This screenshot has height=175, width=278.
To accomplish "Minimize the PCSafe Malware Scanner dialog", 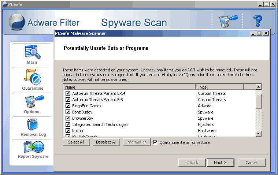I will point(253,33).
